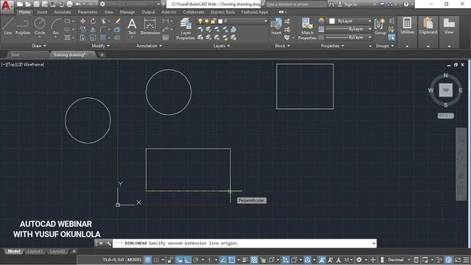
Task: Click TOP face of the ViewCube
Action: click(x=445, y=90)
